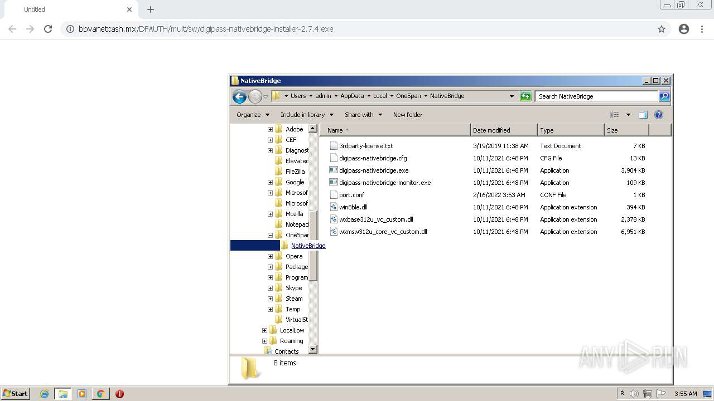Viewport: 714px width, 401px height.
Task: Select digipass-nativebridge-monitor.exe file
Action: (385, 183)
